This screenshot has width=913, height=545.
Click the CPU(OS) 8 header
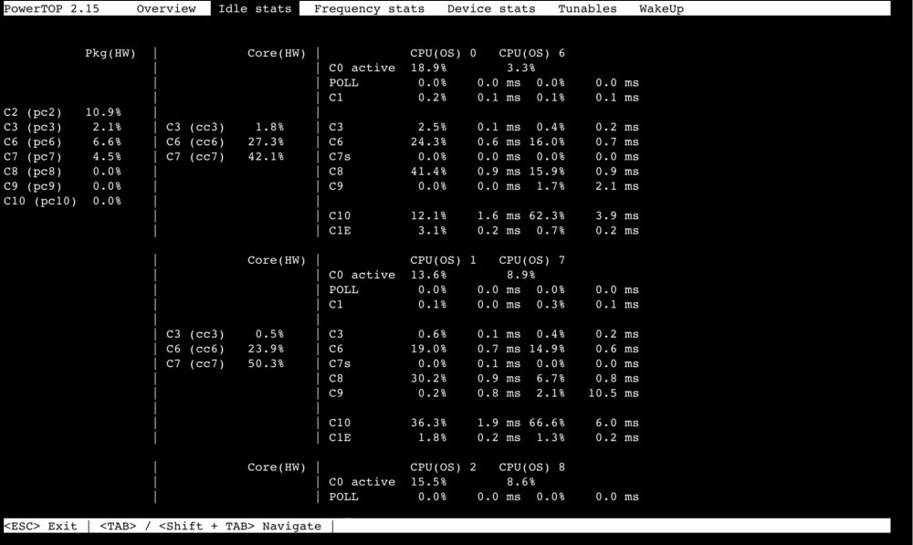(x=531, y=467)
